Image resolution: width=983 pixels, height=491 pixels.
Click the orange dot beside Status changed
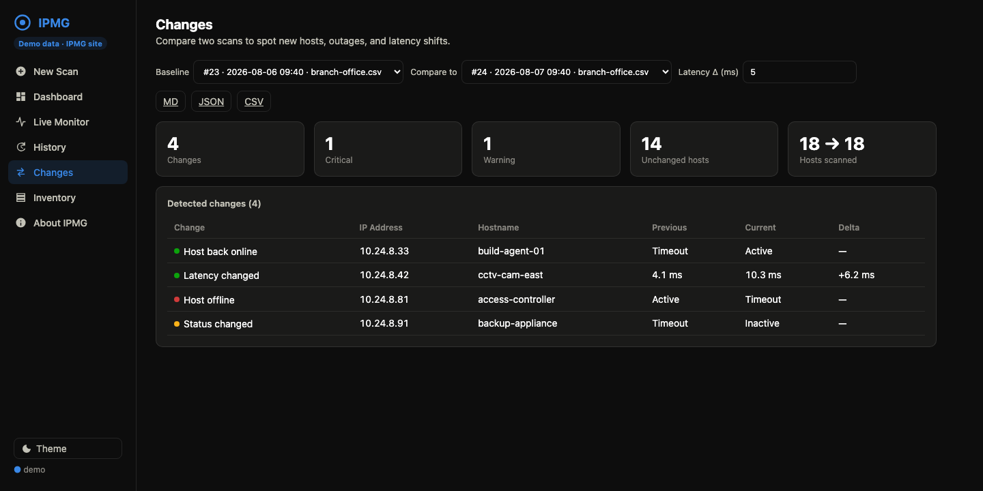point(177,323)
